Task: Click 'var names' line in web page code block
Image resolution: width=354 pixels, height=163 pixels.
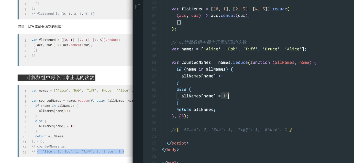Action: click(82, 90)
